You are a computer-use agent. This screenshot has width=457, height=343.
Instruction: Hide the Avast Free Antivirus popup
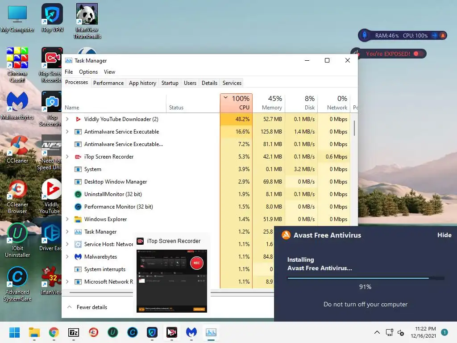444,235
